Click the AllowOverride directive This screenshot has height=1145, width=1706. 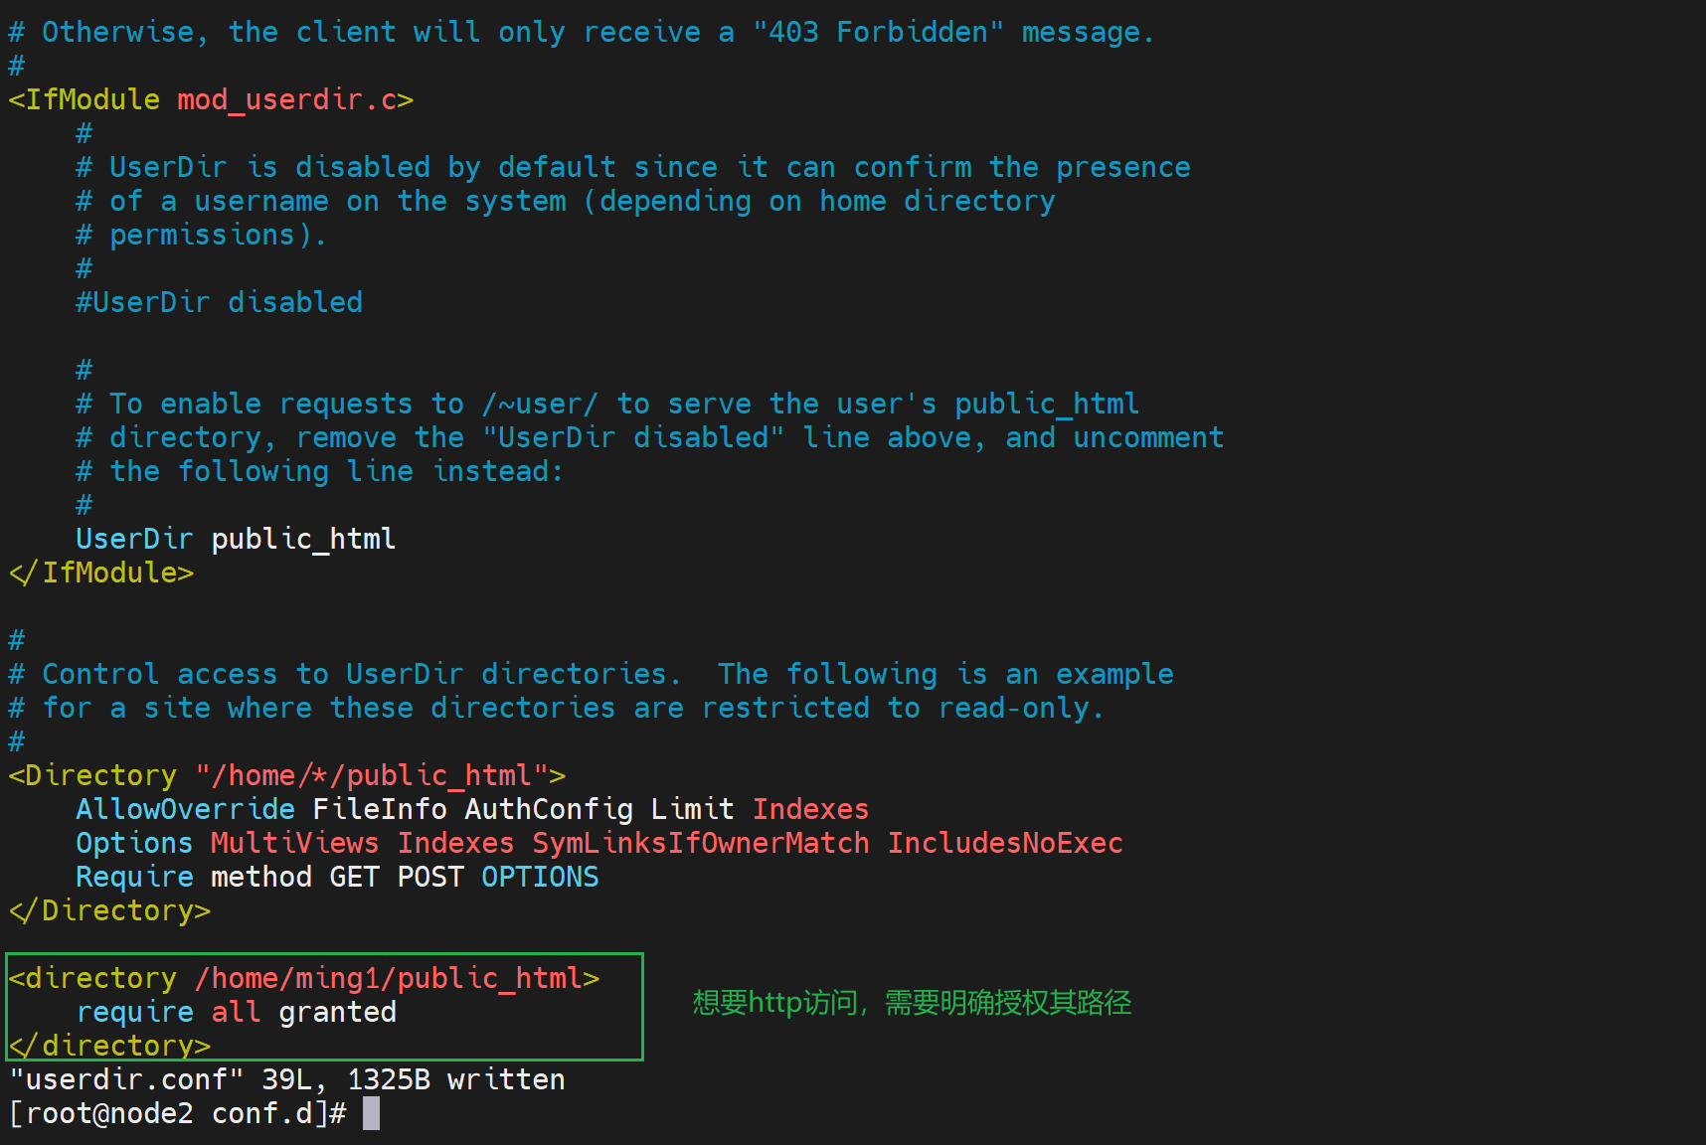click(x=186, y=809)
